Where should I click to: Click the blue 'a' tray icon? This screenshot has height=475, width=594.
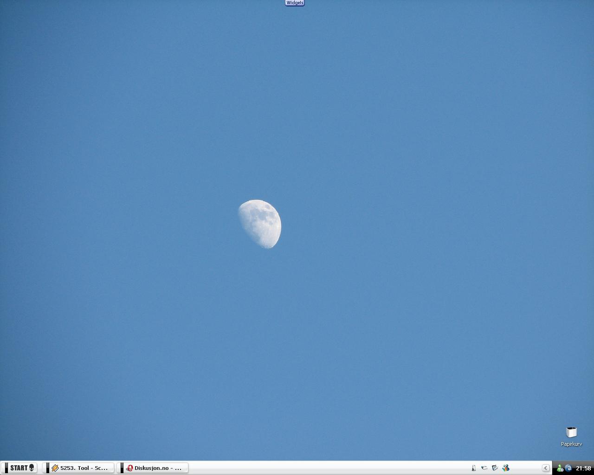pyautogui.click(x=568, y=468)
